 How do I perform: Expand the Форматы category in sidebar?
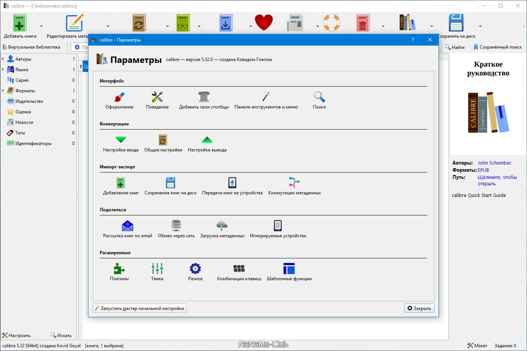(x=3, y=91)
